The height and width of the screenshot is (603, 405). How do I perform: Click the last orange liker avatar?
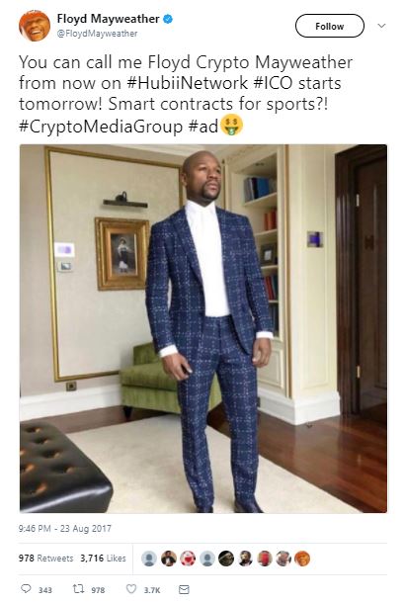(302, 559)
